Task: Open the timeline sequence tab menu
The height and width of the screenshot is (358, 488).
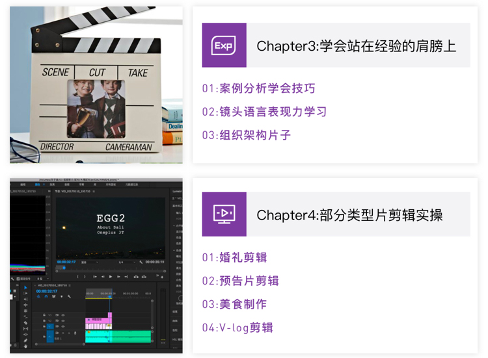Action: [70, 285]
